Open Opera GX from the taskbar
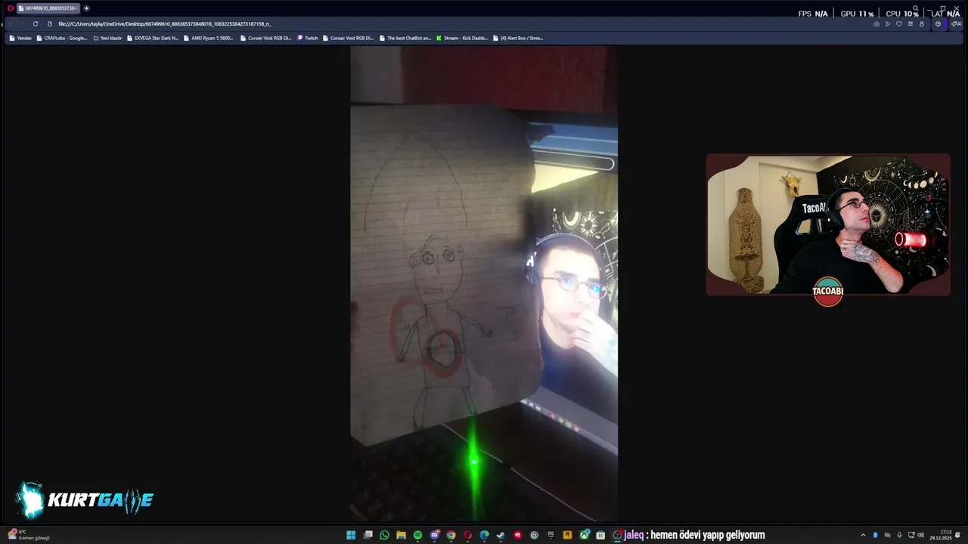The image size is (968, 544). (467, 535)
